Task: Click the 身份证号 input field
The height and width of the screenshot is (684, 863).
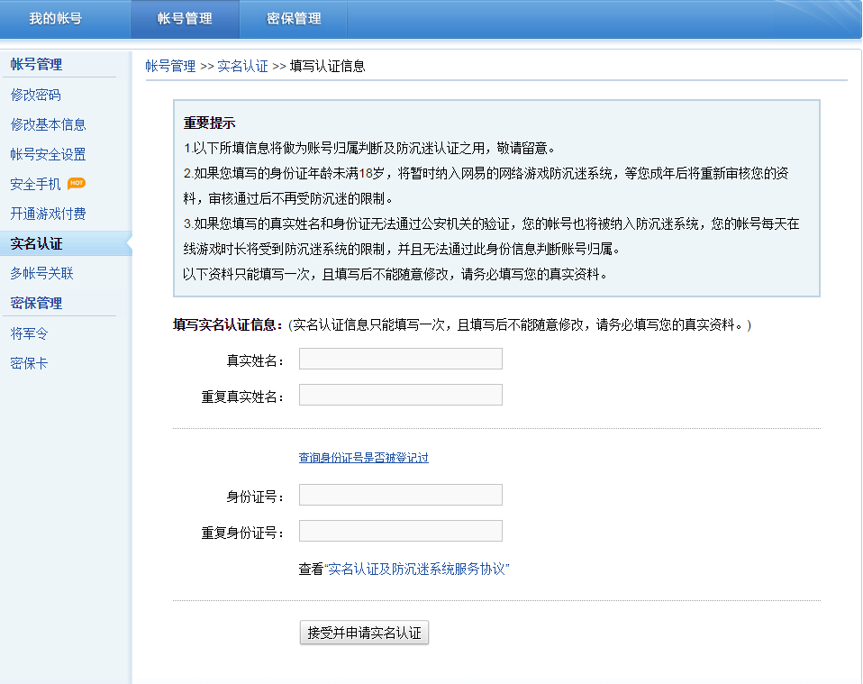Action: coord(400,496)
